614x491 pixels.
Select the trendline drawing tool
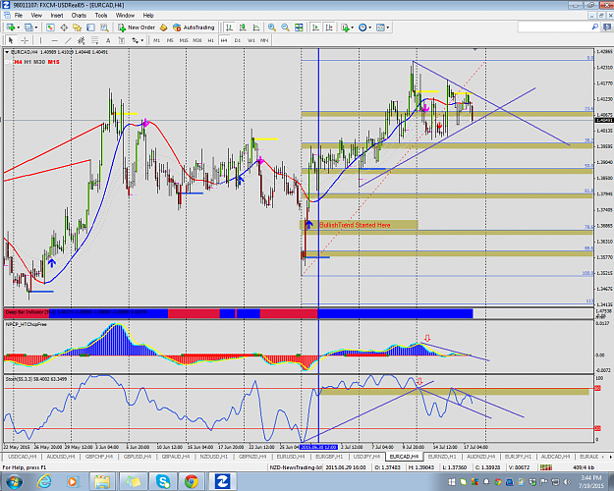click(x=68, y=40)
